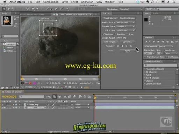
Task: Open Workspace Standard dropdown
Action: pyautogui.click(x=131, y=9)
